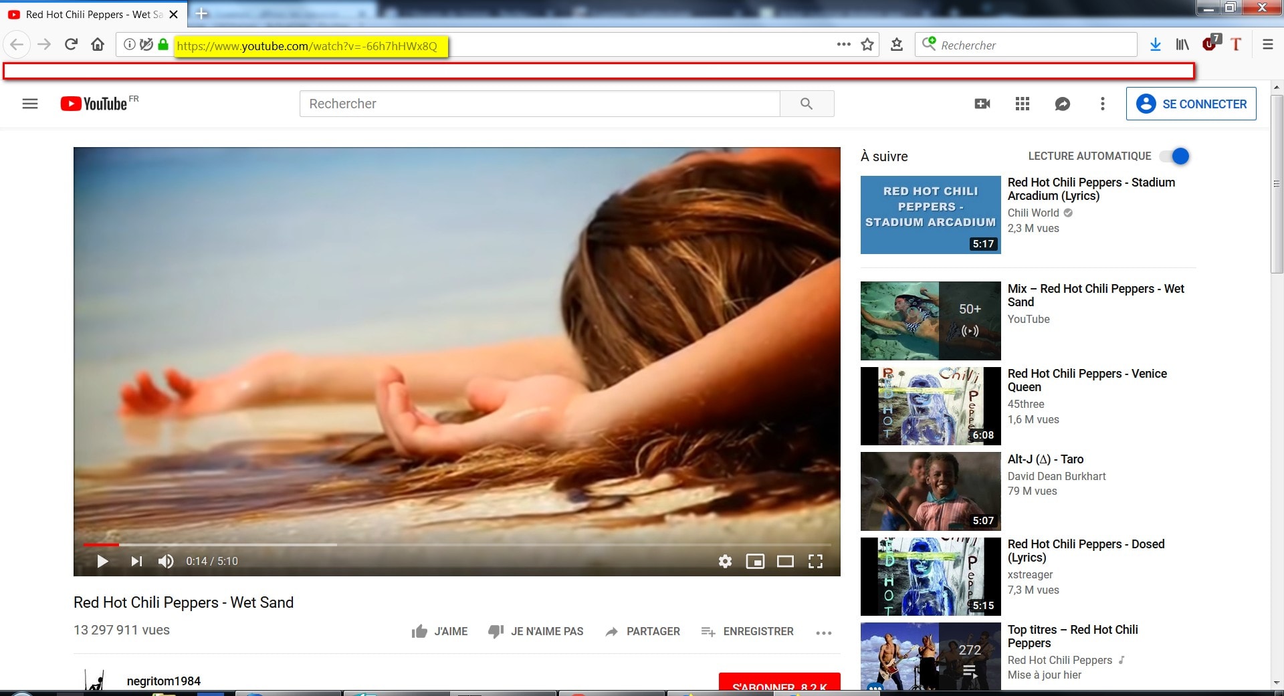Switch video to fullscreen

pyautogui.click(x=815, y=562)
